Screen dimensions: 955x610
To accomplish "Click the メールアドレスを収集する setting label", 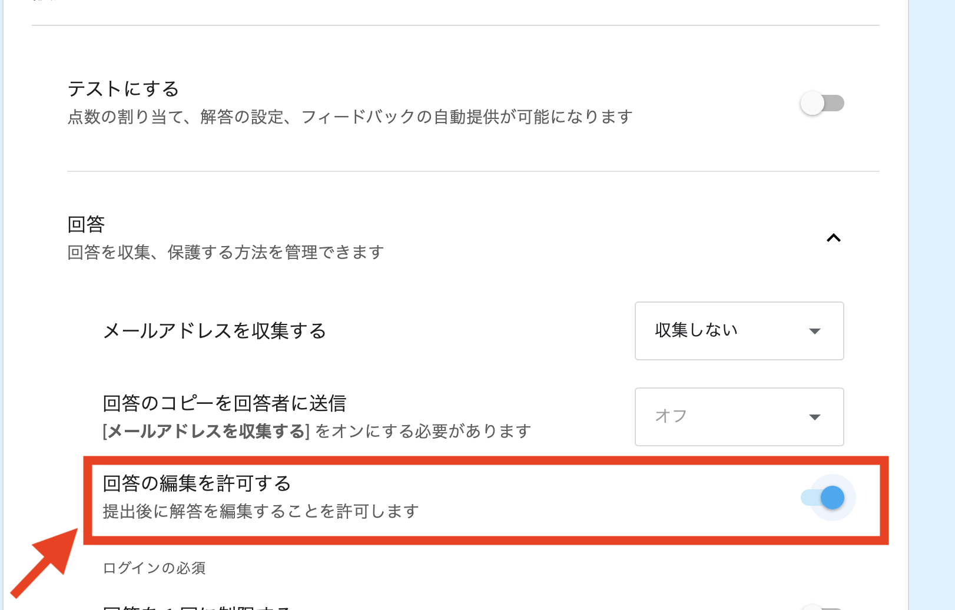I will 214,331.
